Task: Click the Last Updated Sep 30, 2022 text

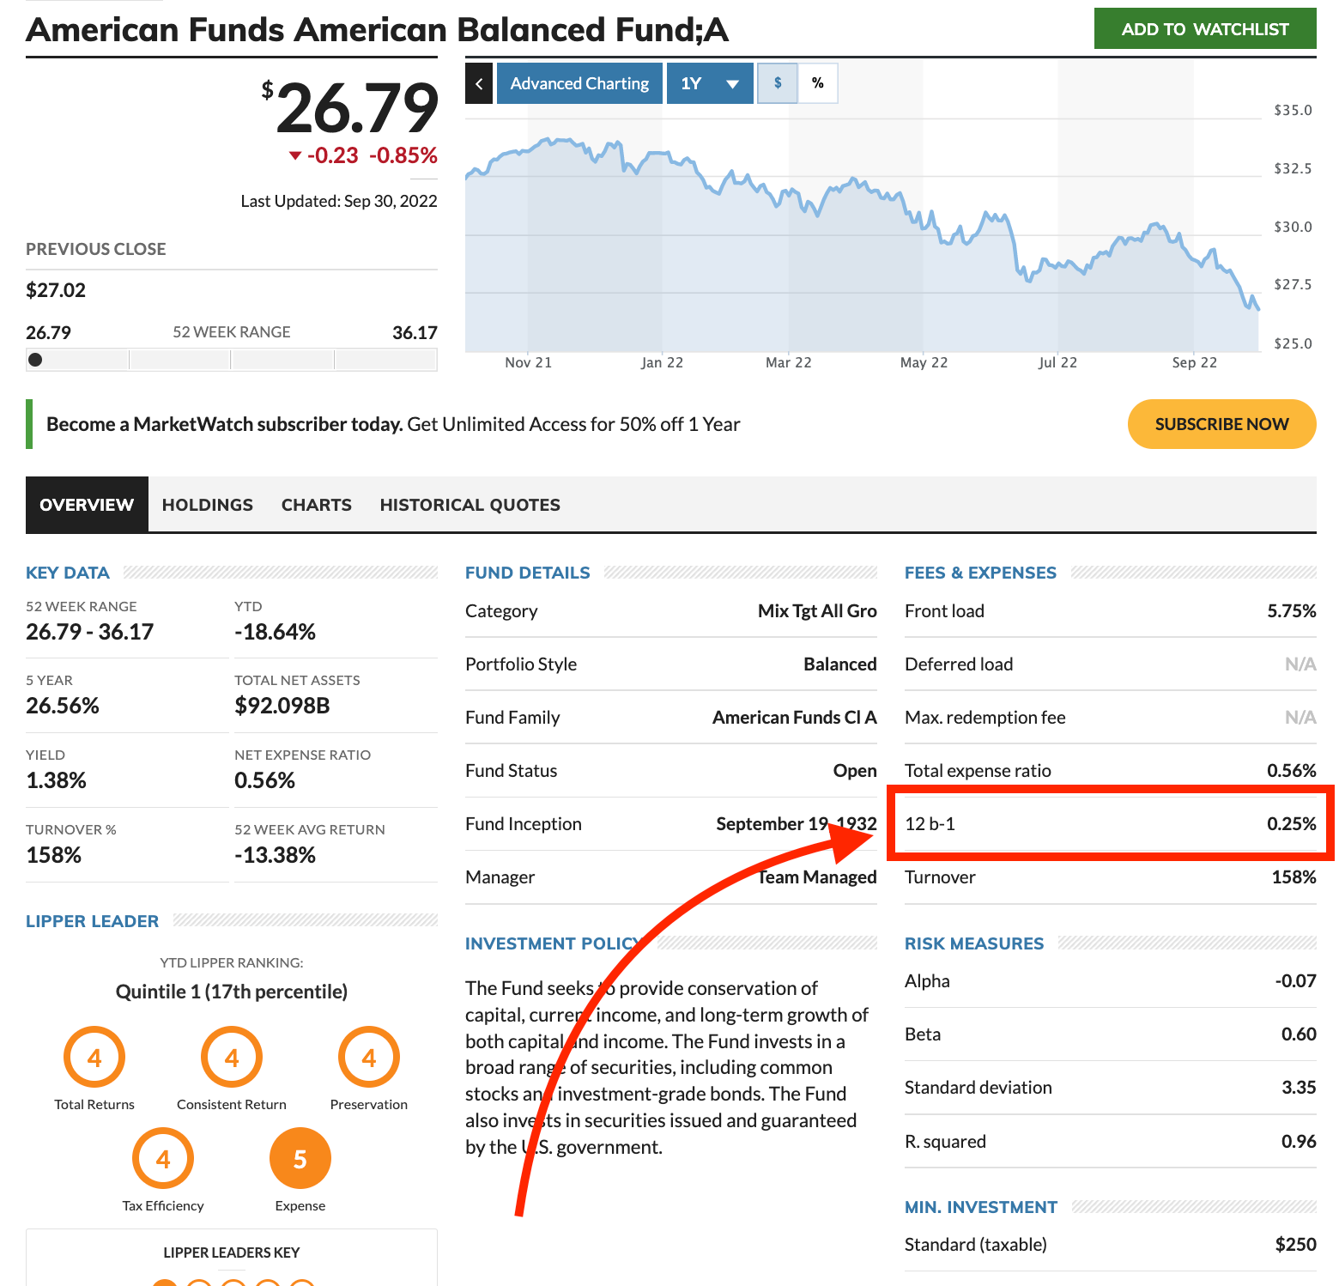Action: (339, 201)
